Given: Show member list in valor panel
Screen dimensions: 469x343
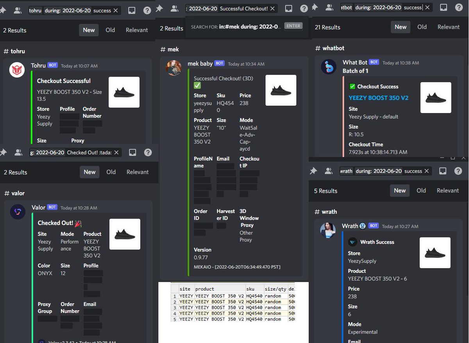Looking at the screenshot, I should (18, 153).
